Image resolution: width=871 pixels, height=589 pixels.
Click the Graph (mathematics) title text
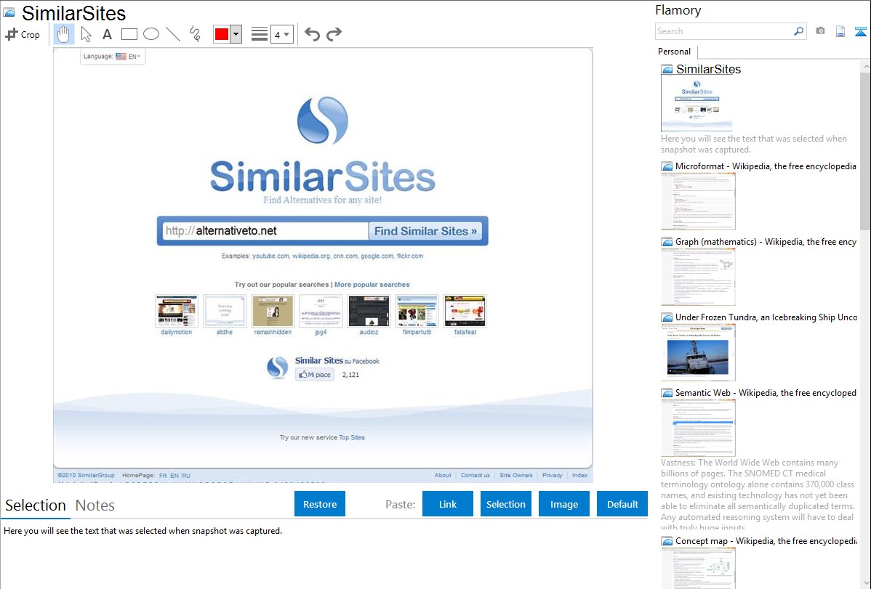(x=766, y=242)
